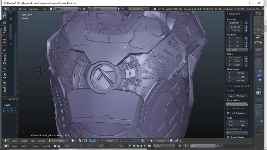Screen dimensions: 267x150
Task: Click the timeline End 250 field
Action: [96, 146]
